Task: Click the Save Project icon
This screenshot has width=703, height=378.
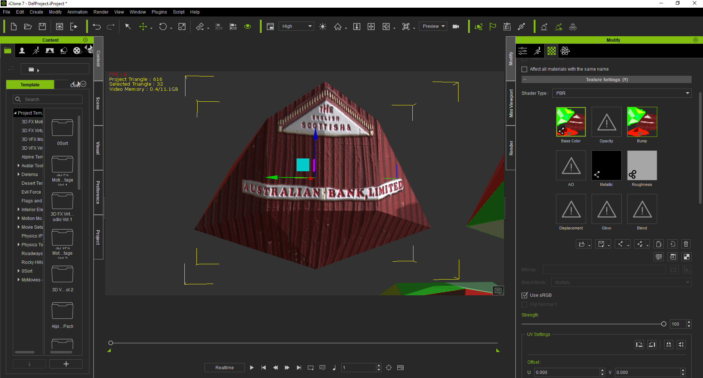Action: coord(43,27)
